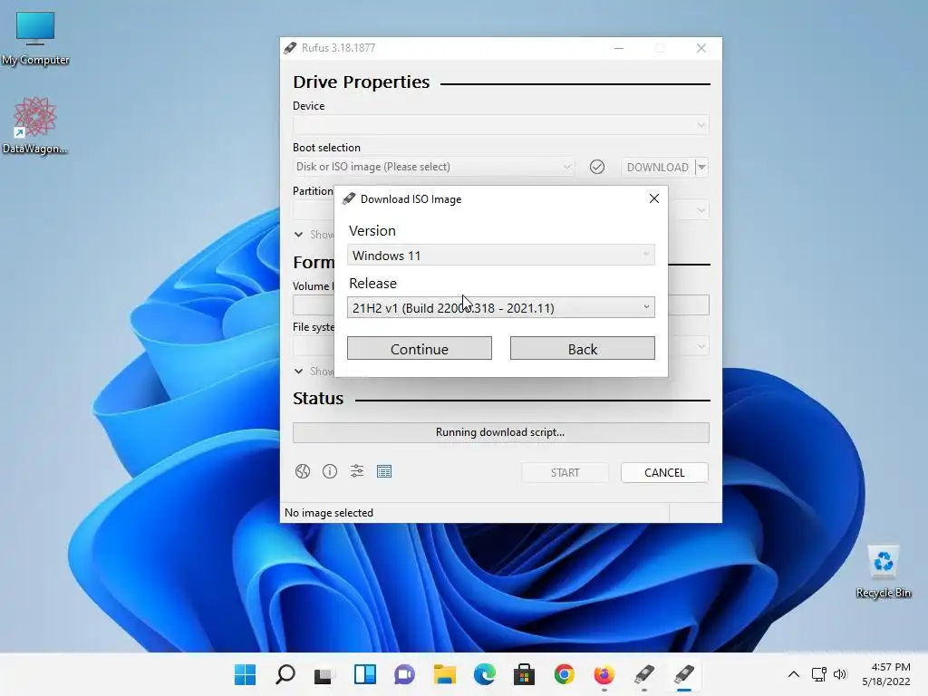The height and width of the screenshot is (696, 928).
Task: Click the My Computer desktop icon
Action: coord(35,38)
